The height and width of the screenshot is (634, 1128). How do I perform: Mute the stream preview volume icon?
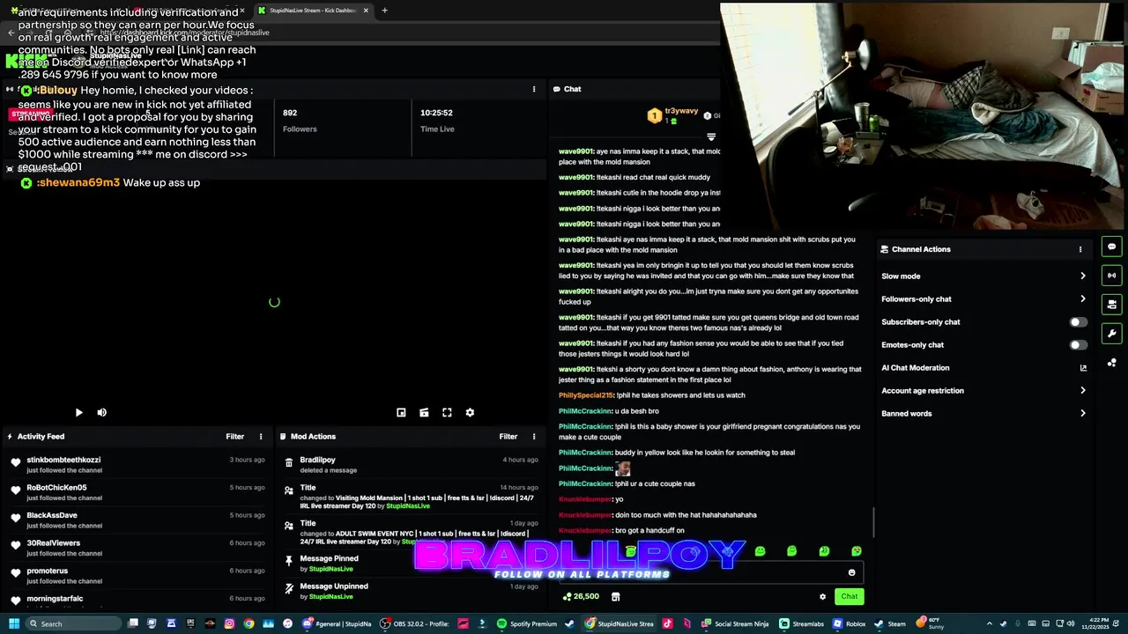(101, 412)
